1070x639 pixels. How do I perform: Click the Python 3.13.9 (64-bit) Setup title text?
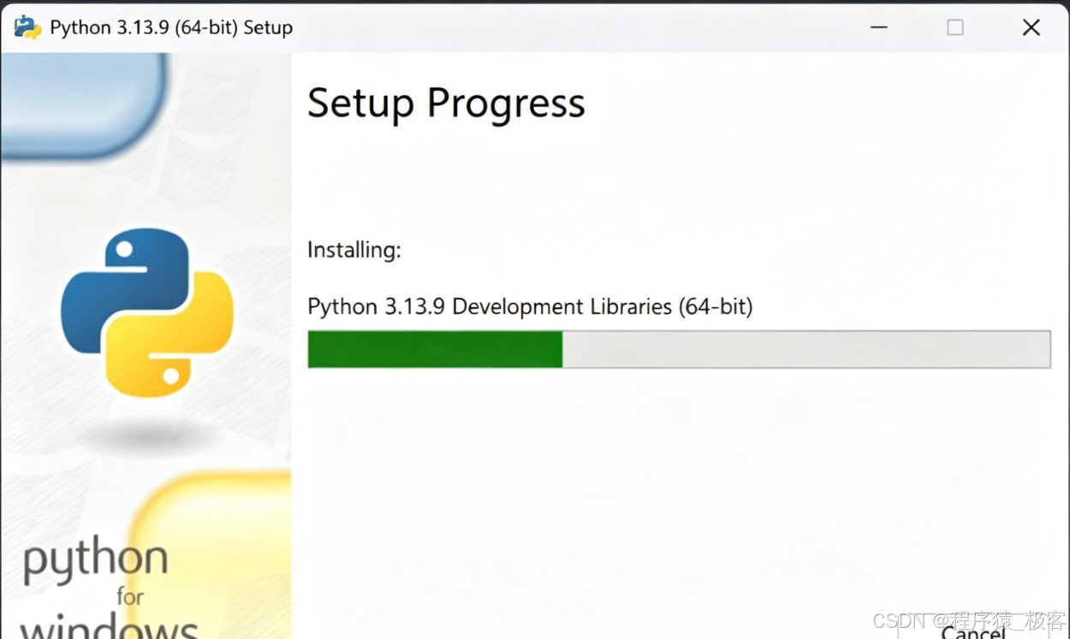click(x=171, y=27)
